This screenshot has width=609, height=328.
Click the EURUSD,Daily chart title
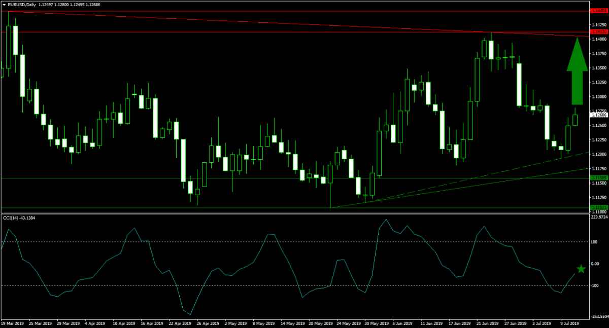pyautogui.click(x=22, y=5)
